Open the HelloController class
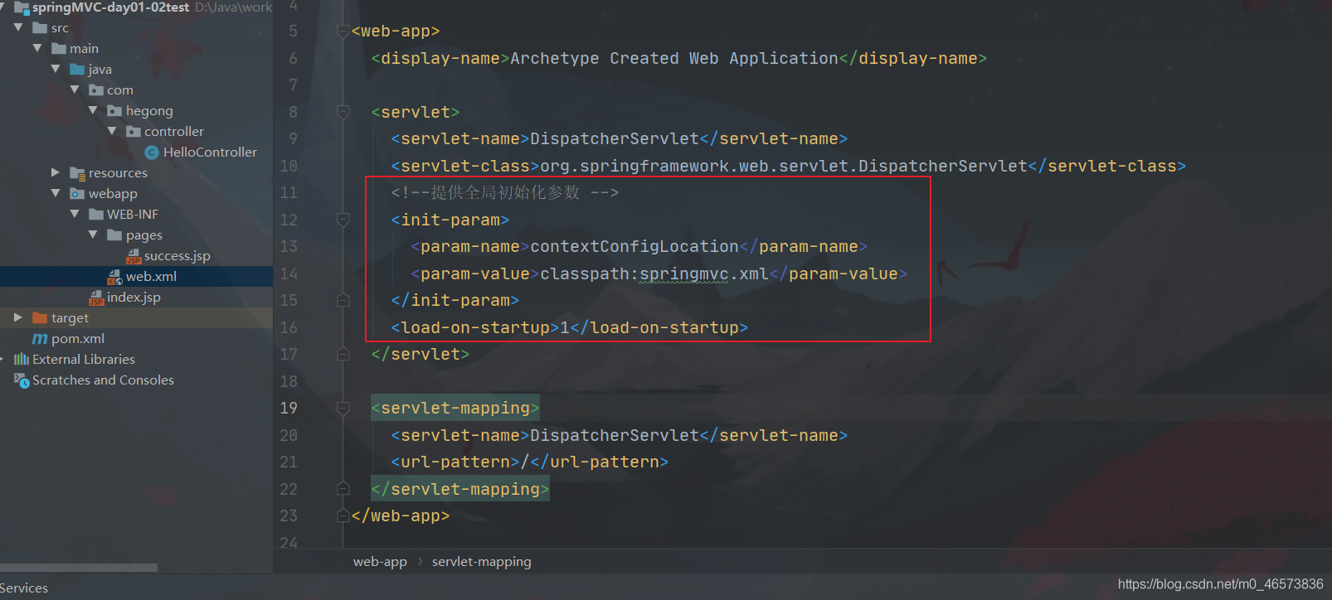The width and height of the screenshot is (1332, 600). pos(210,152)
